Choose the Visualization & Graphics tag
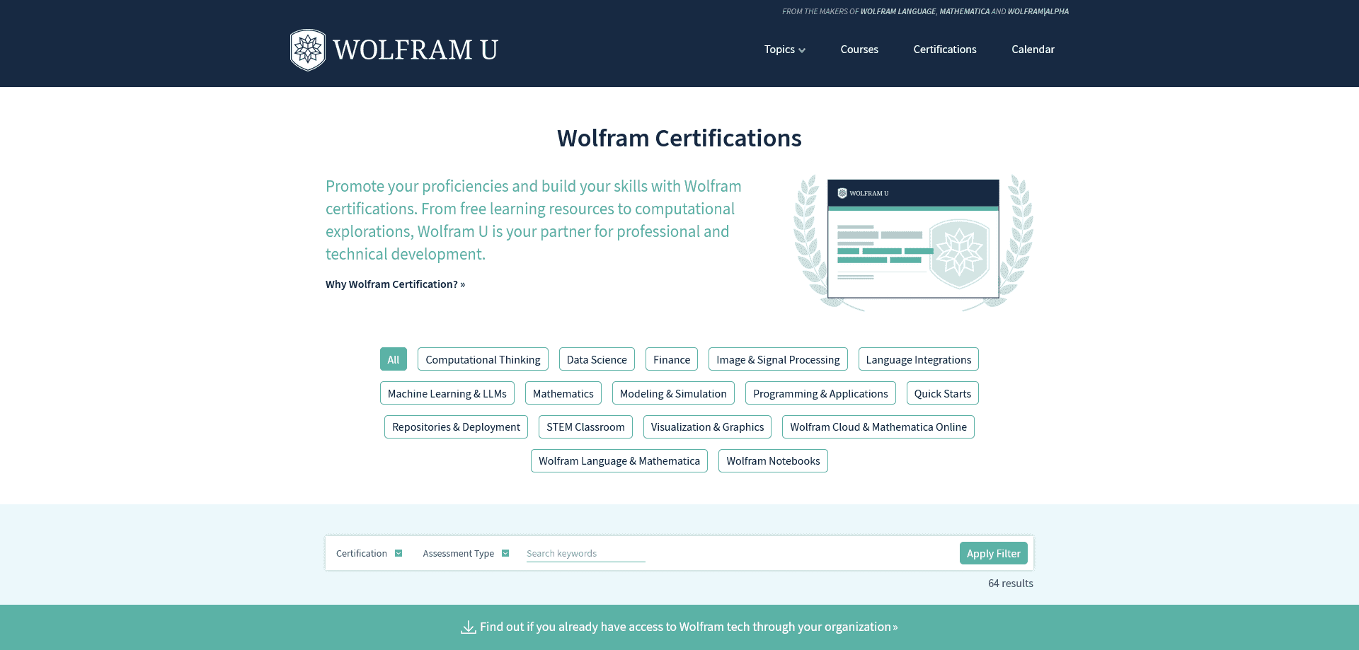This screenshot has height=650, width=1359. tap(707, 427)
